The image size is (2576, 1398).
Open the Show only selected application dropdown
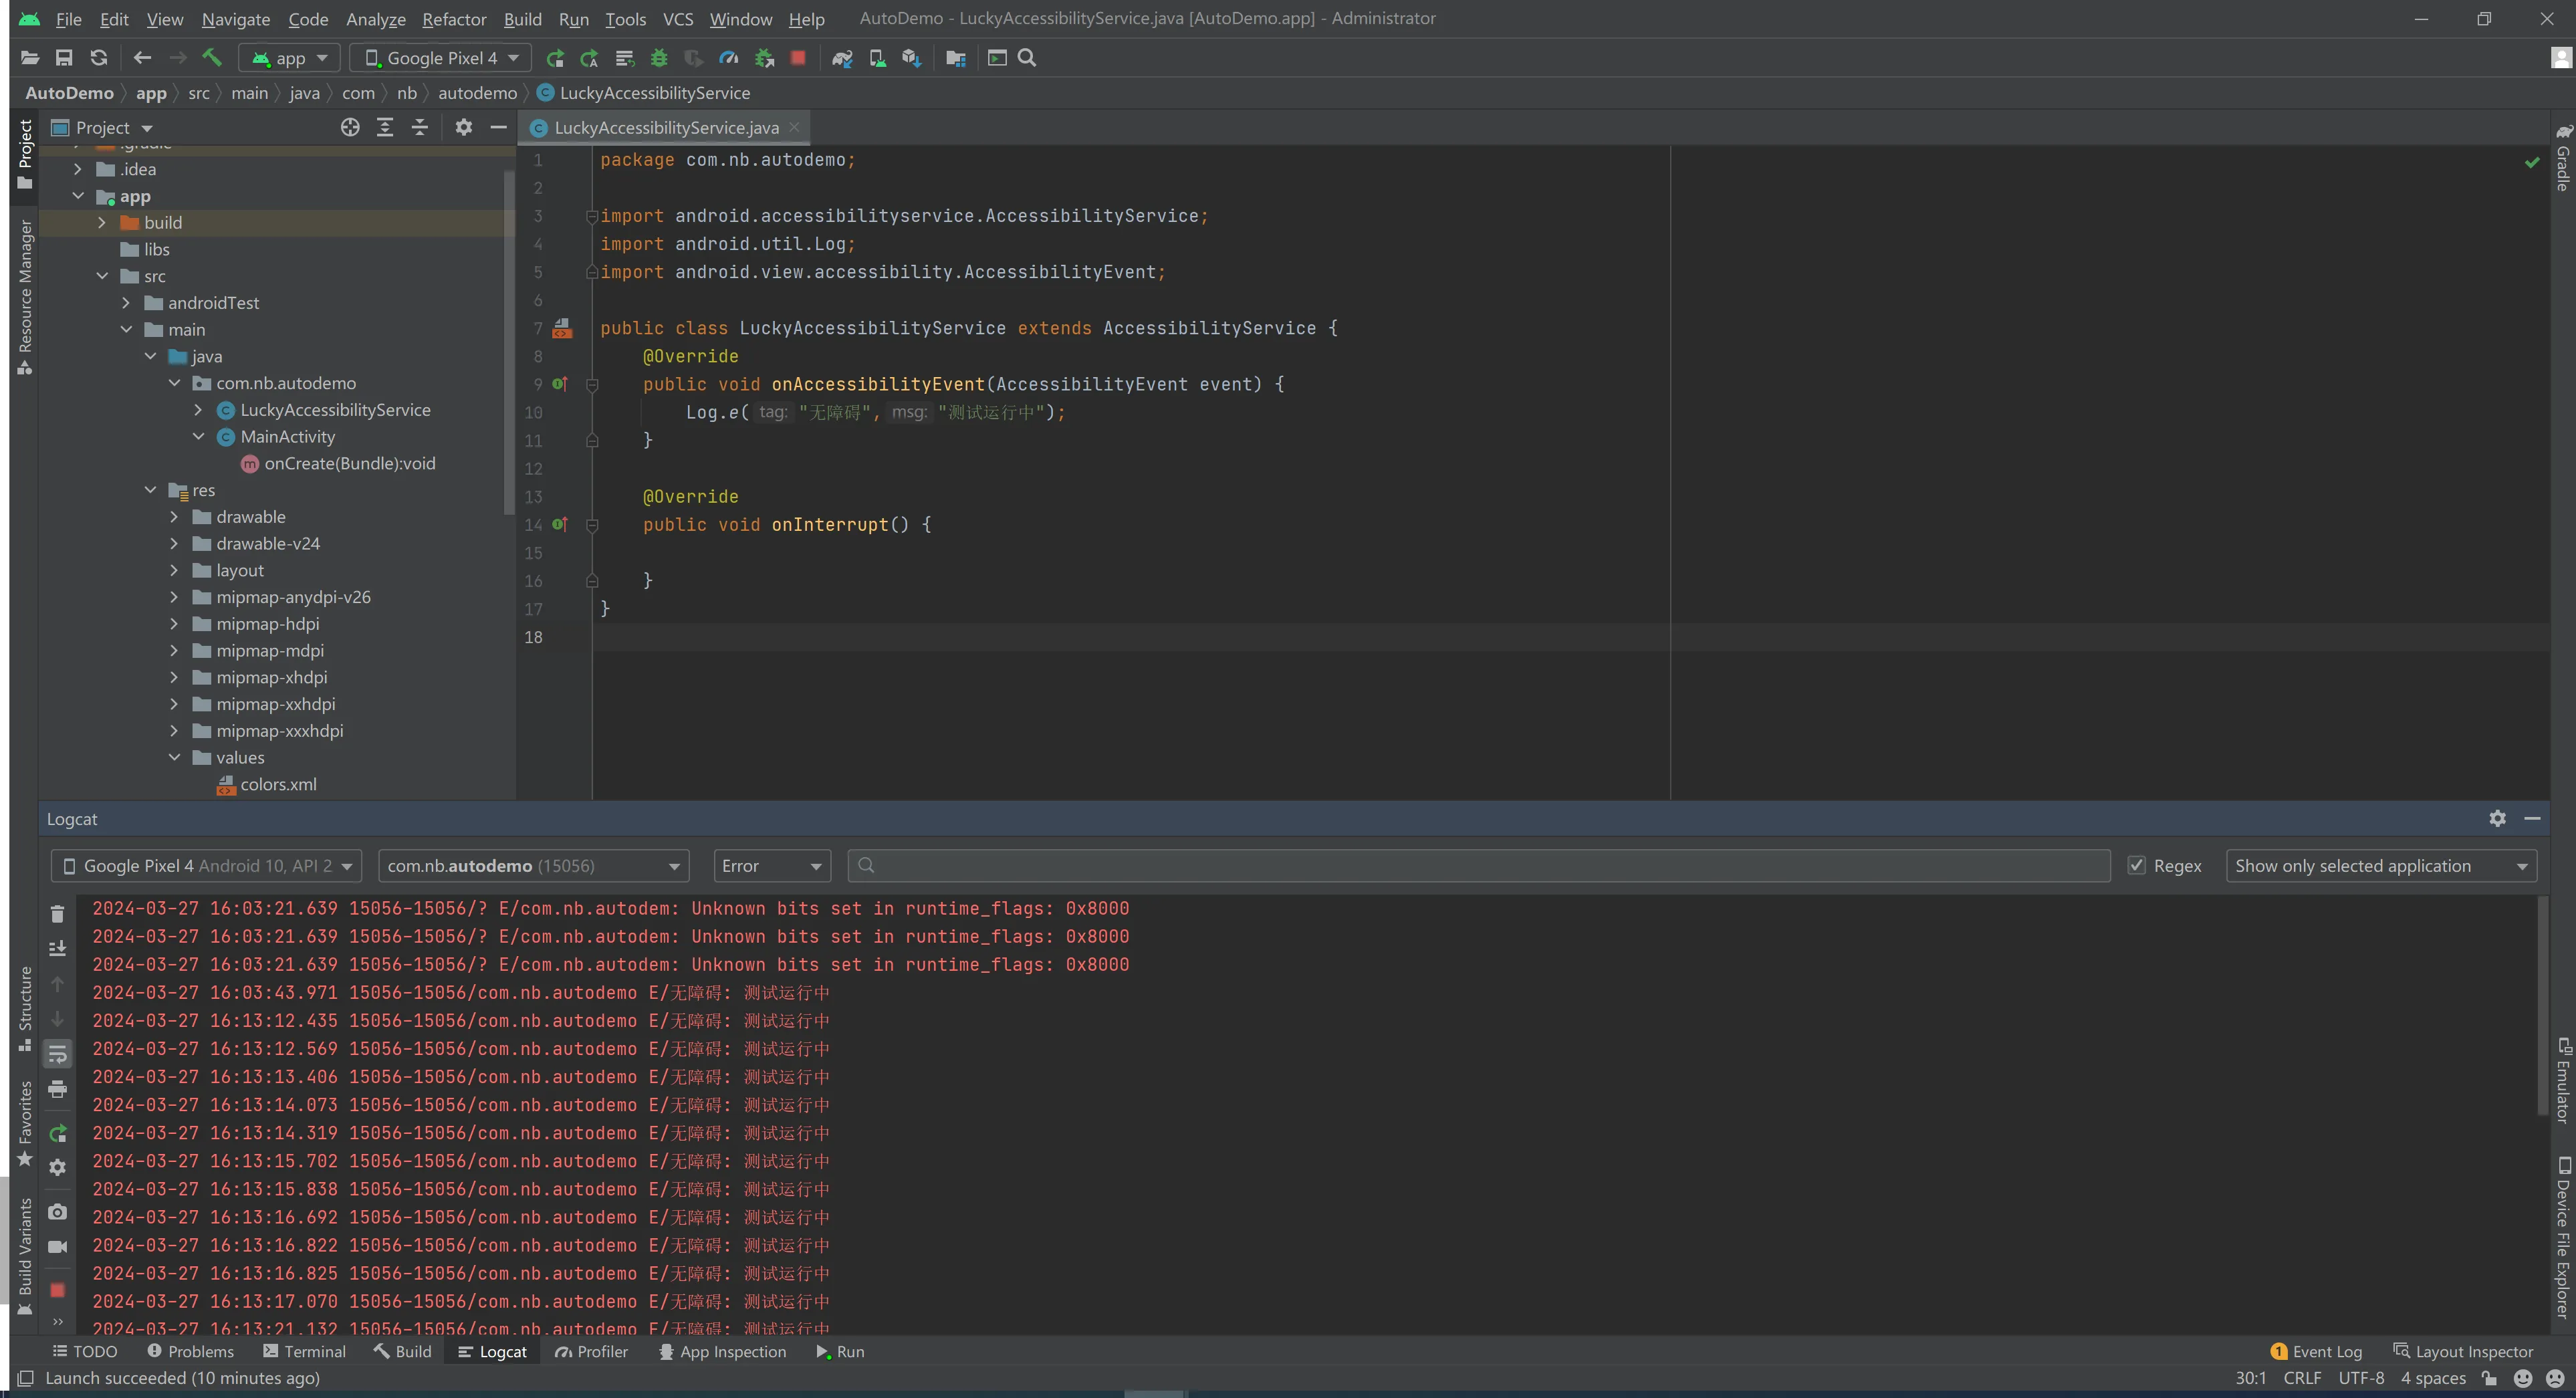2381,866
